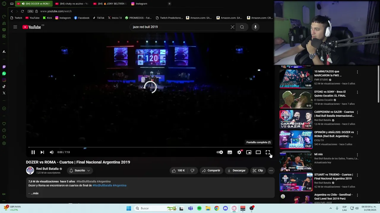
Task: Open WhatsApp in Opera sidebar
Action: pyautogui.click(x=4, y=73)
